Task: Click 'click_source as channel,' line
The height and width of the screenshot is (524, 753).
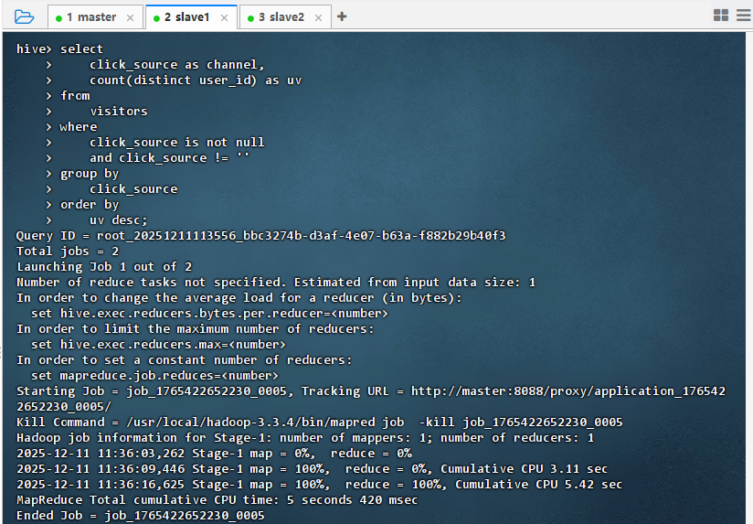Action: coord(176,64)
